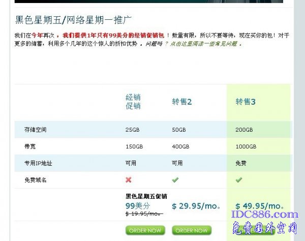Select the highlighted 转售3 column header
The width and height of the screenshot is (305, 241).
tap(246, 102)
